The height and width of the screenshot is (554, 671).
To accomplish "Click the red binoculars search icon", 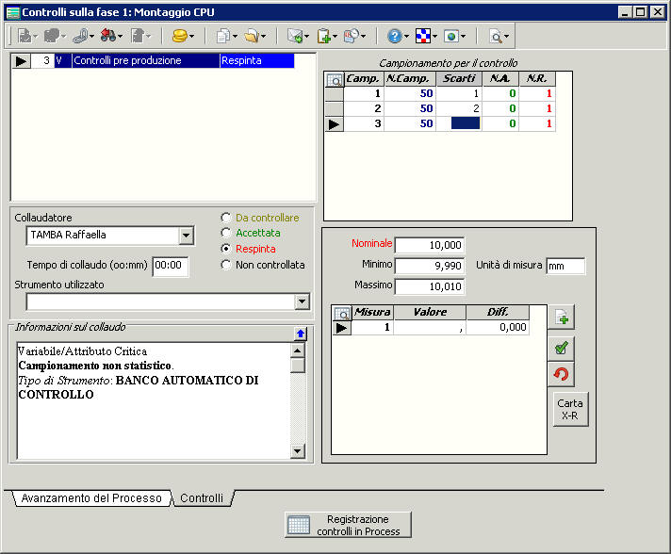I will pos(107,36).
